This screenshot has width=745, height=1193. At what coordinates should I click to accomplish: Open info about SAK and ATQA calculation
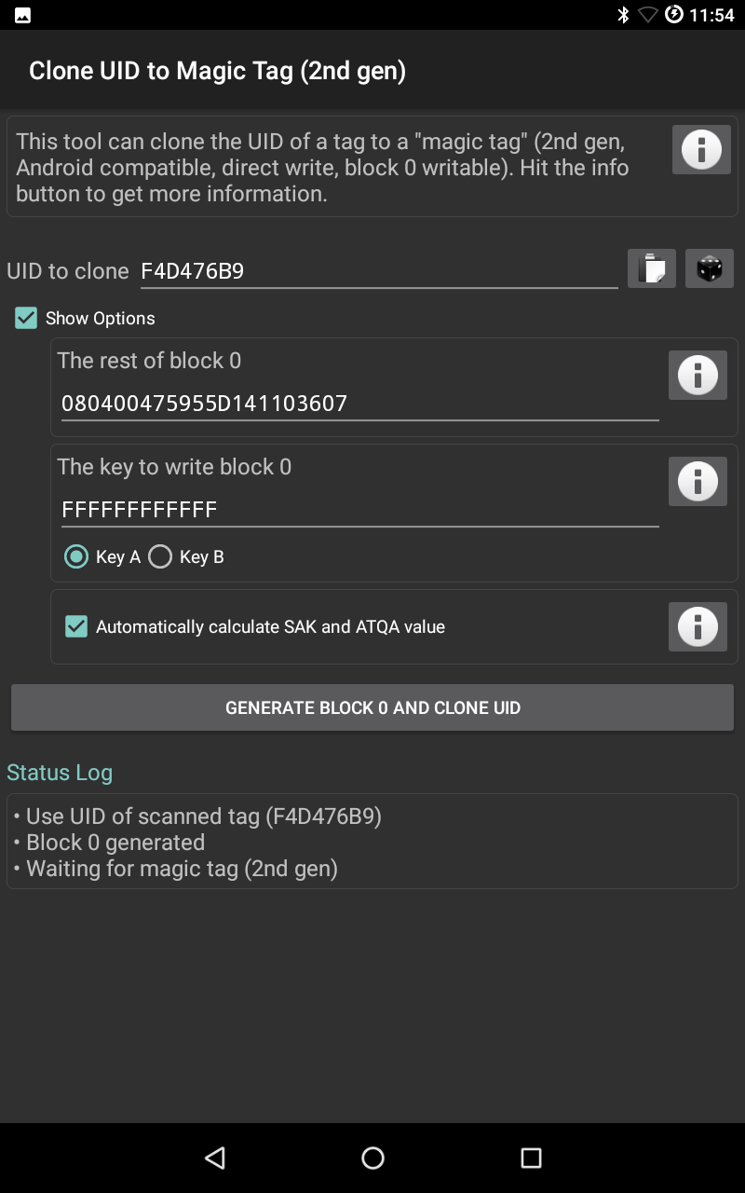698,626
